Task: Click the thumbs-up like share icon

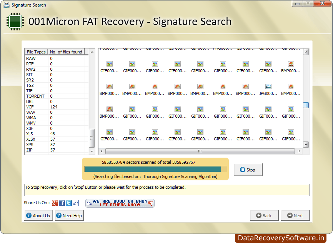Action: pyautogui.click(x=76, y=203)
